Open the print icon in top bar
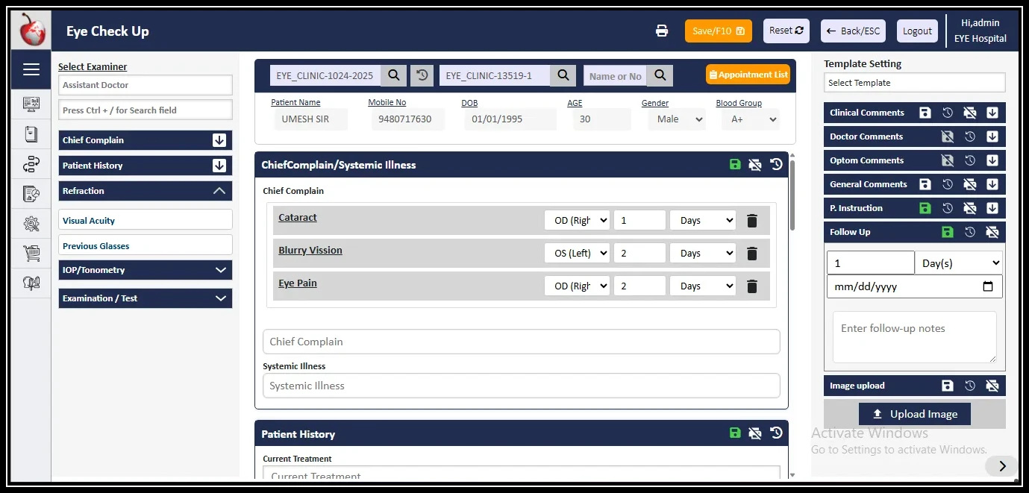 pyautogui.click(x=661, y=31)
